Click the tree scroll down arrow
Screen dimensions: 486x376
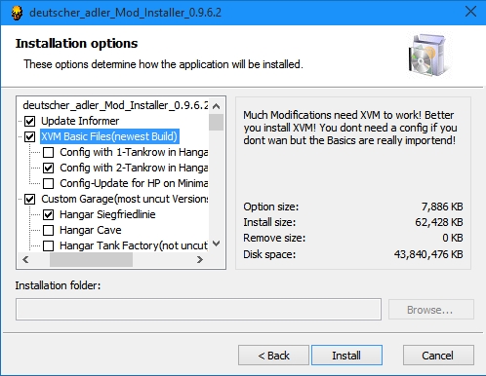[x=216, y=244]
